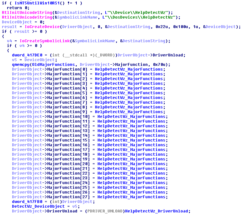Click the \\Device\\HelpDetectWz string literal
Viewport: 243px width, 214px height.
138,12
